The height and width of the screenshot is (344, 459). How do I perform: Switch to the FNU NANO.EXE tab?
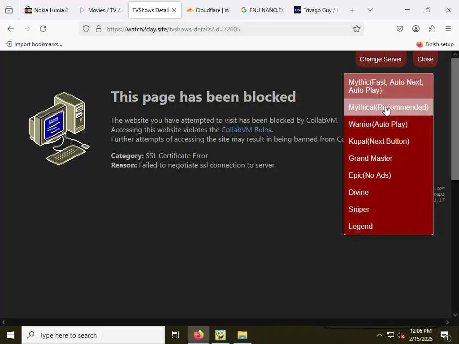(x=262, y=10)
